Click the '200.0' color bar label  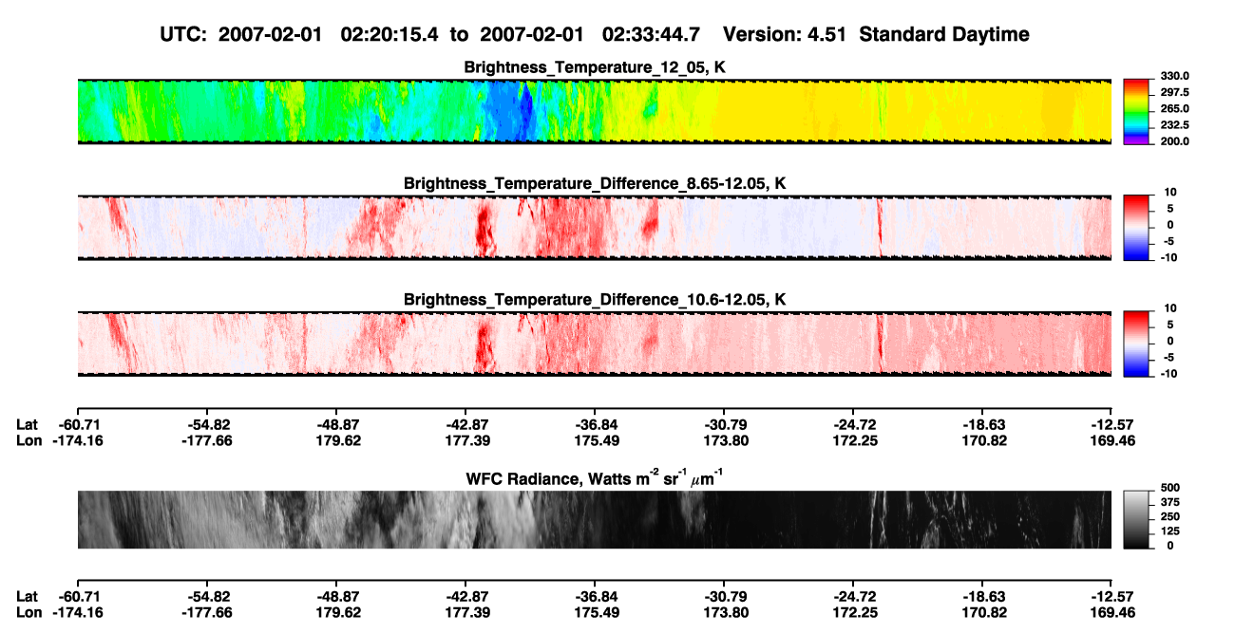pyautogui.click(x=1175, y=140)
